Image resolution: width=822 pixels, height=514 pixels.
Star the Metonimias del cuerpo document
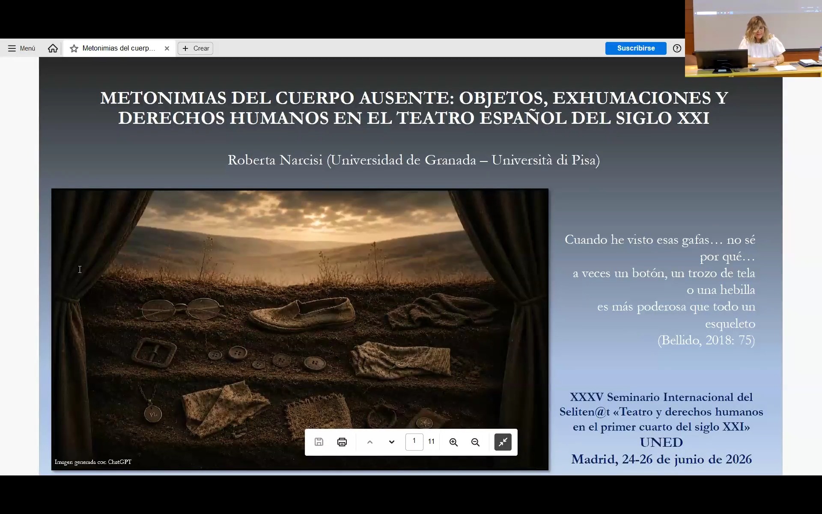(x=74, y=48)
